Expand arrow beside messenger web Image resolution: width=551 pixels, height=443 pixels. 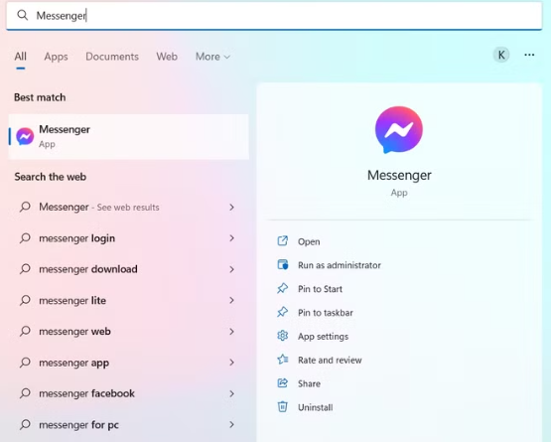231,331
